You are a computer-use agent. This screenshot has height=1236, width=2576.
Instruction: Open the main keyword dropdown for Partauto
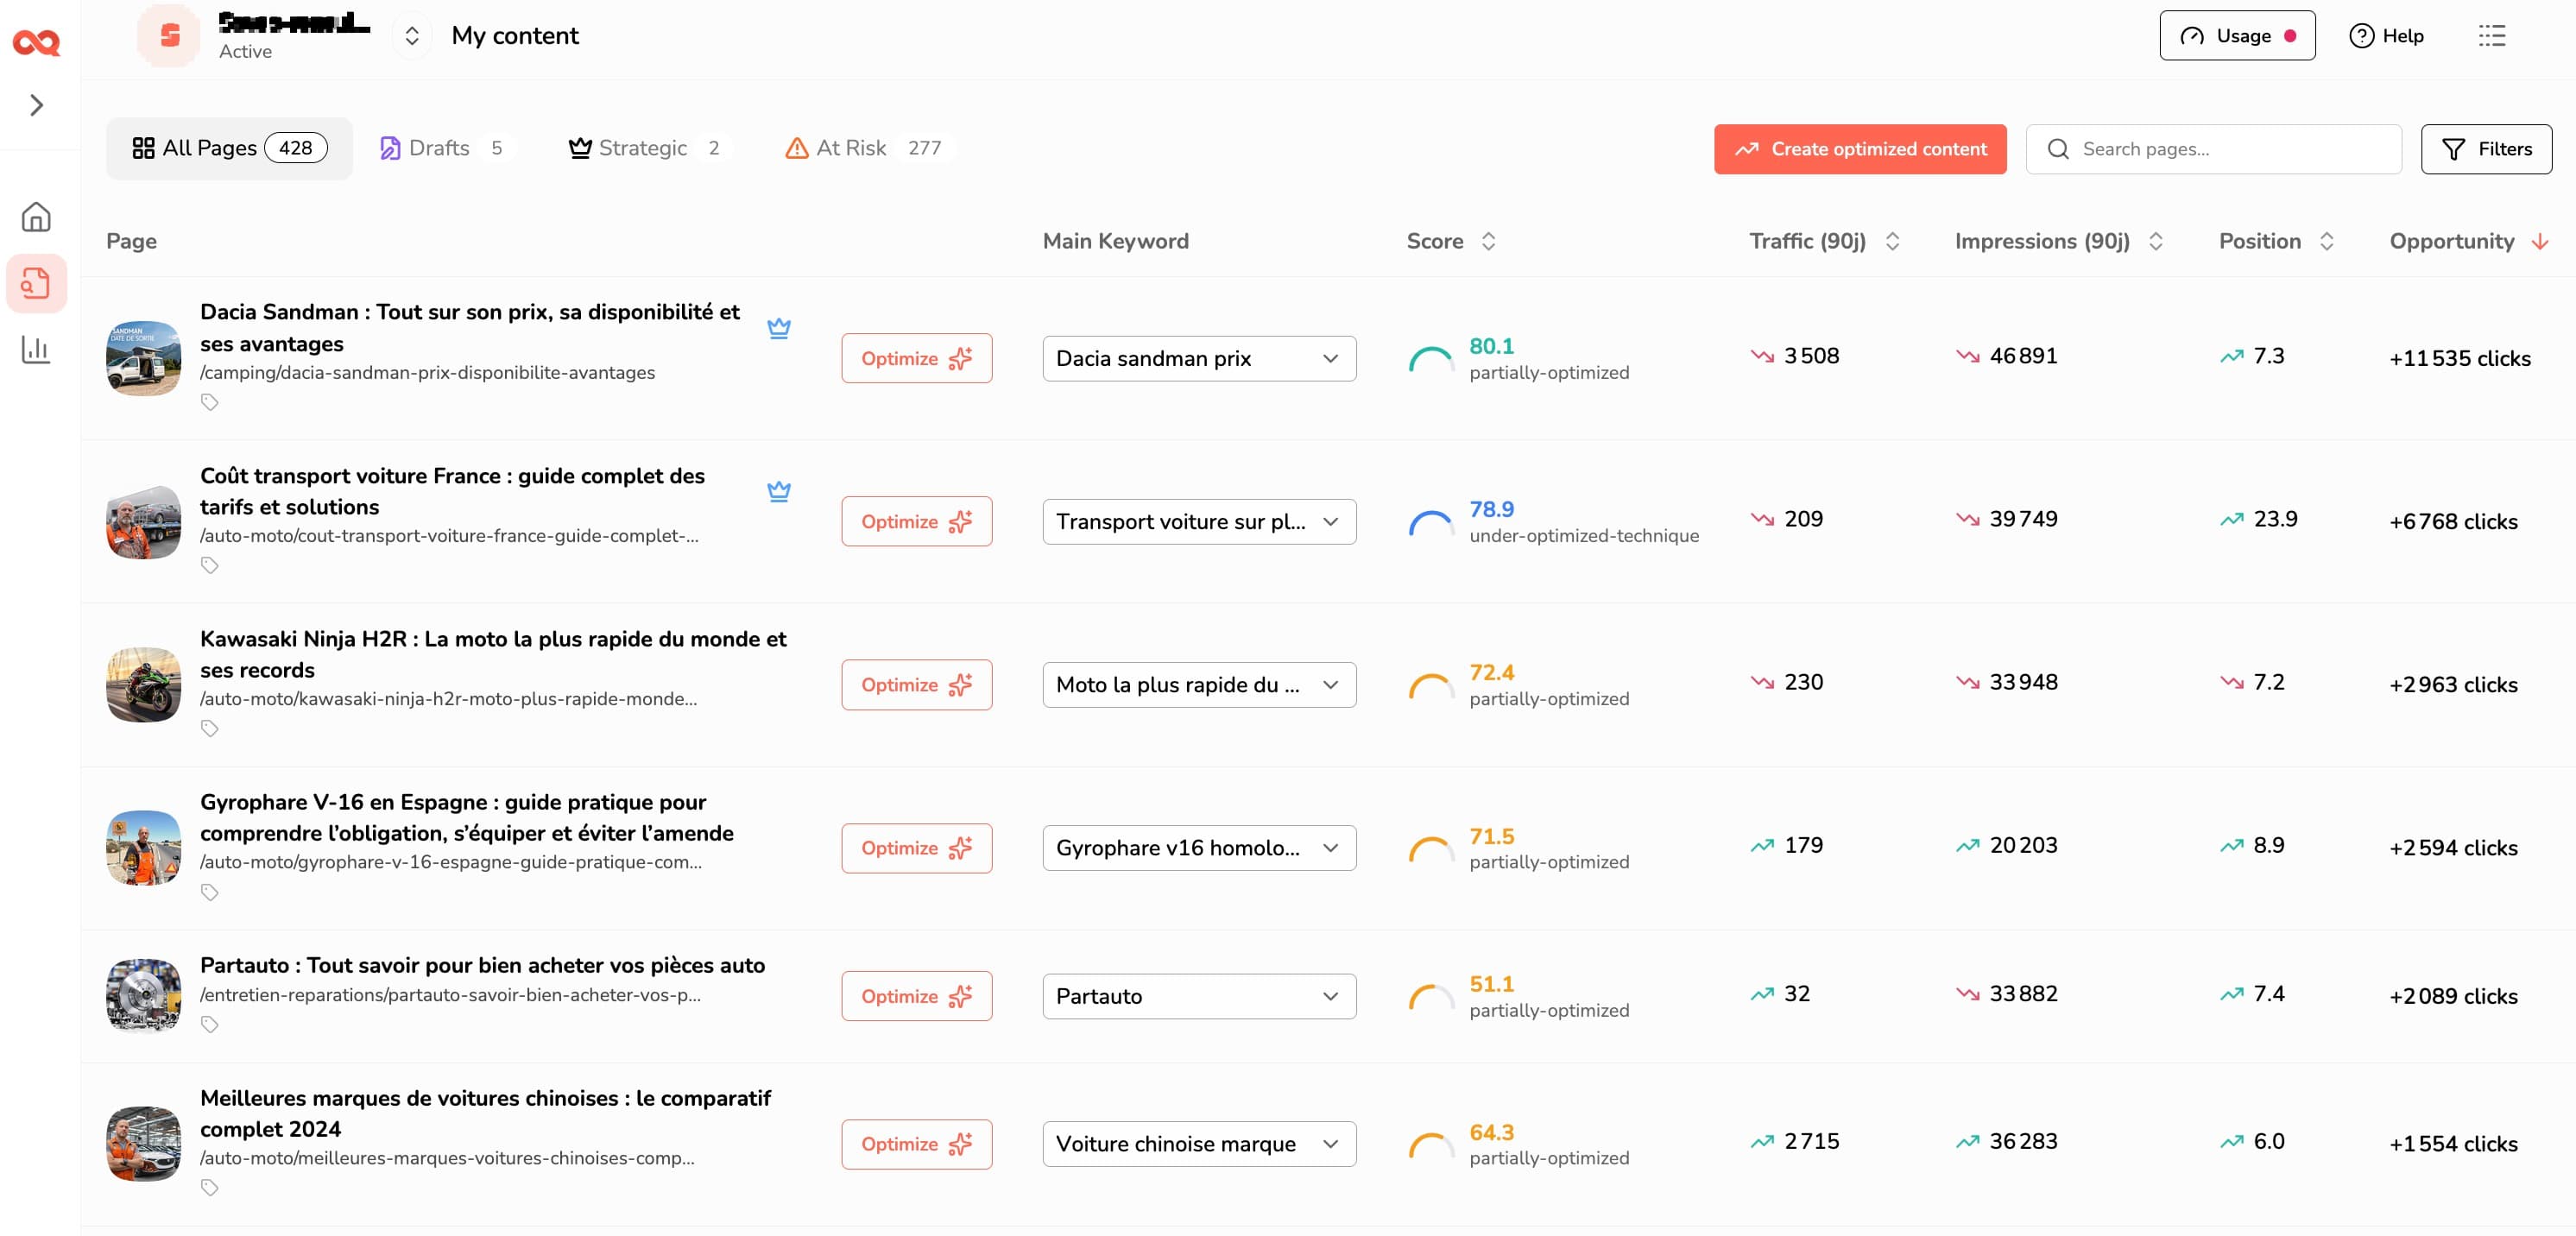pyautogui.click(x=1199, y=996)
